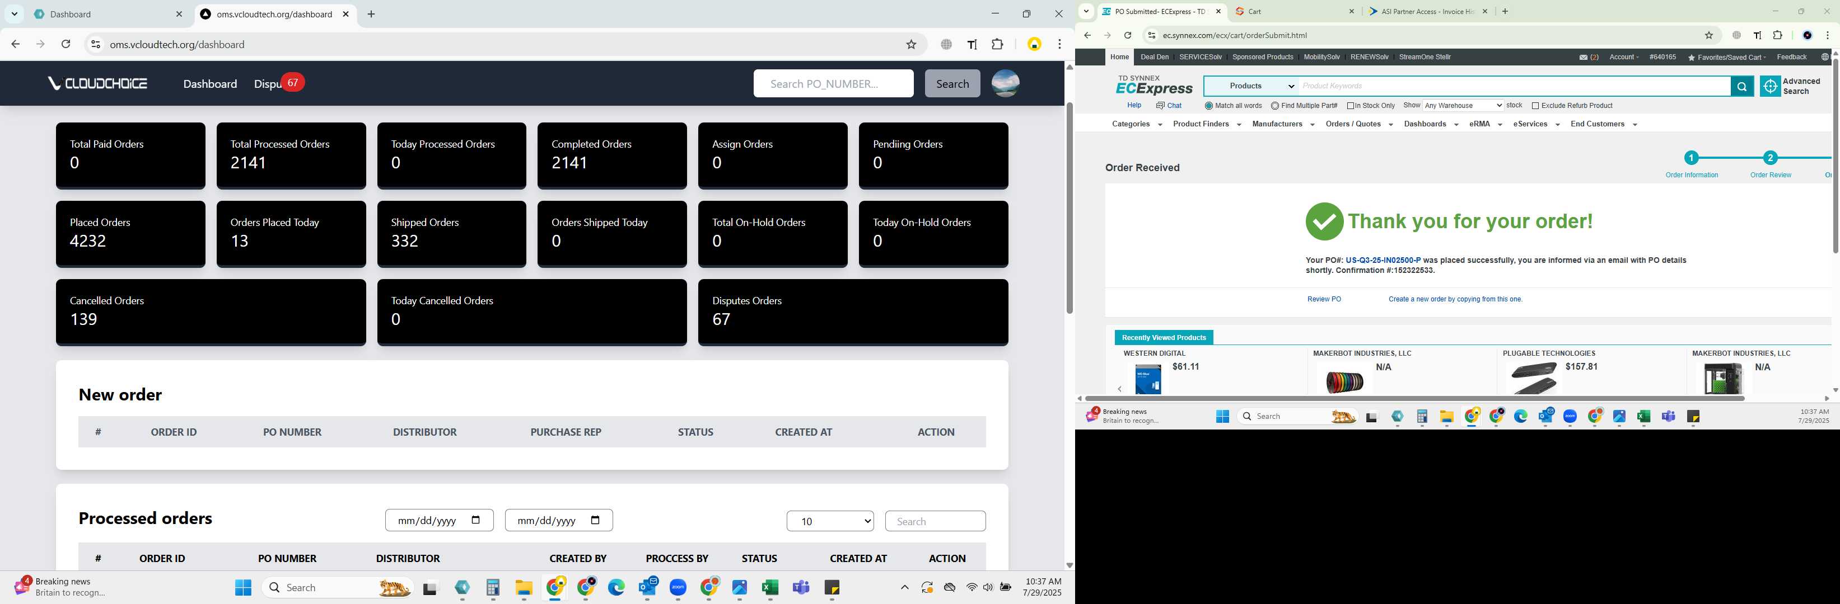1840x604 pixels.
Task: Open Sticky Notes in taskbar below ECExpress window
Action: tap(1693, 417)
